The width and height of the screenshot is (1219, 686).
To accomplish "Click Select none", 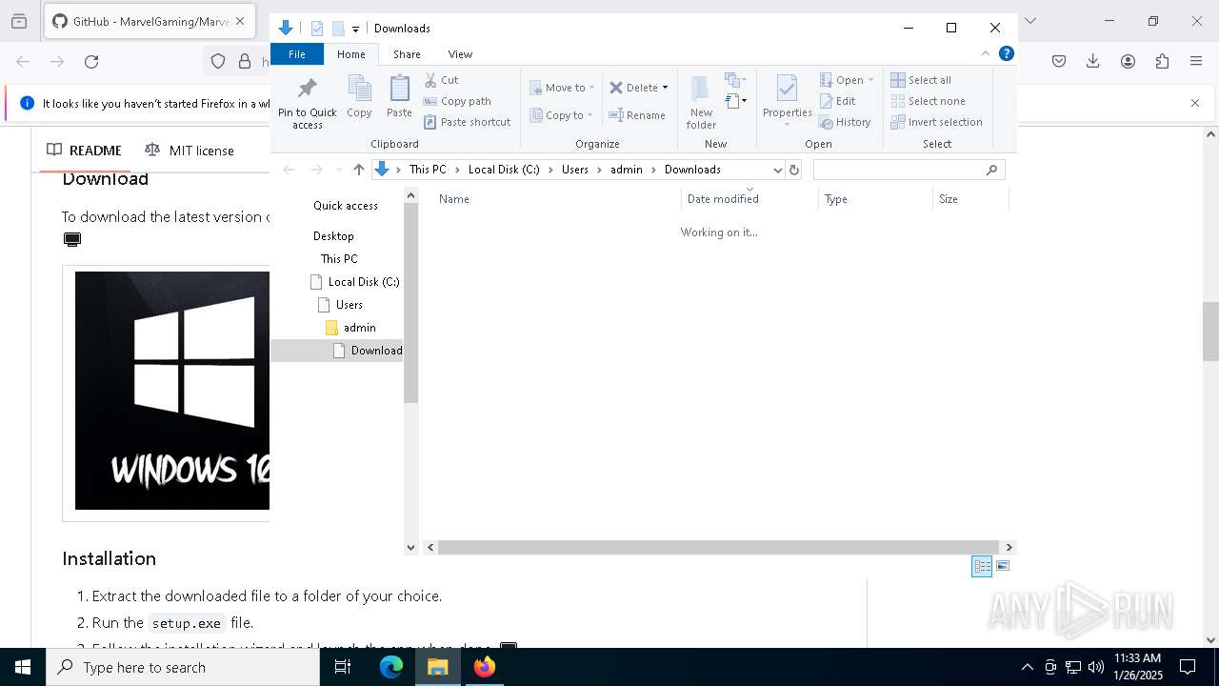I will tap(928, 101).
